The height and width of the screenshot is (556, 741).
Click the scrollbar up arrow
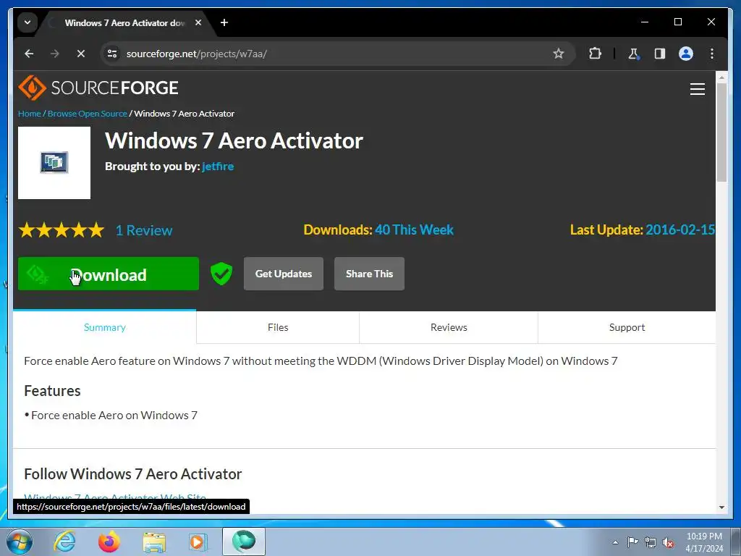[x=721, y=77]
